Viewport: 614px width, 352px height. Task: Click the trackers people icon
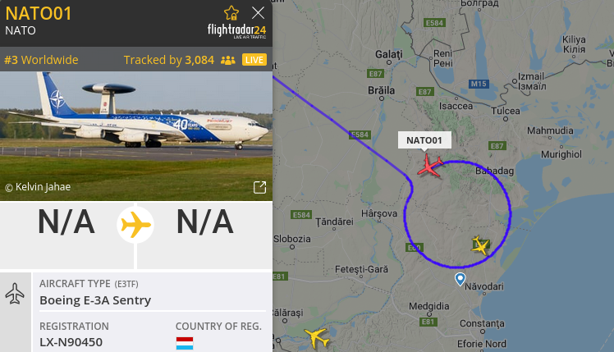[228, 60]
